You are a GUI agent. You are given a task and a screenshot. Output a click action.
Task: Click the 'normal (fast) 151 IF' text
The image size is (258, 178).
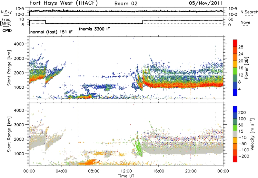pyautogui.click(x=51, y=32)
